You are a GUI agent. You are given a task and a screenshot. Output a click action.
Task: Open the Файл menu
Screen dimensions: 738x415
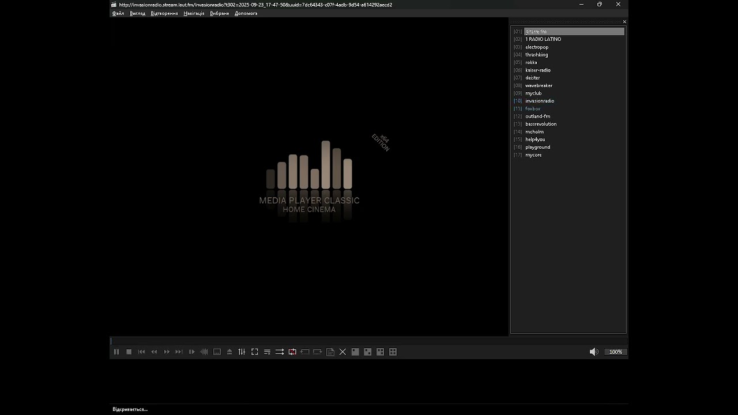118,13
